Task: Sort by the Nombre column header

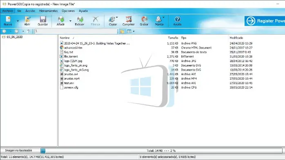Action: click(x=65, y=38)
